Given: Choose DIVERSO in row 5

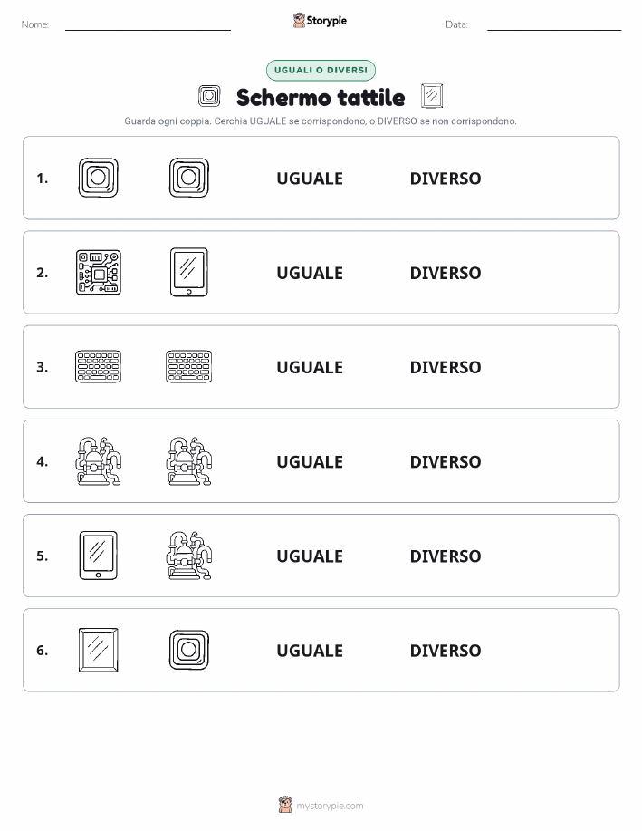Looking at the screenshot, I should point(446,556).
